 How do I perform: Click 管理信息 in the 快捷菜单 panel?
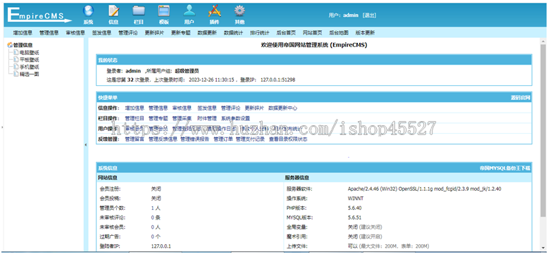point(158,108)
